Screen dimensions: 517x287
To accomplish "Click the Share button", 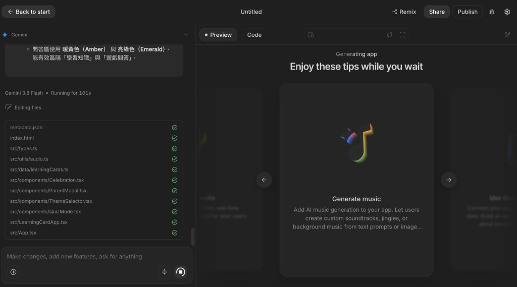I will coord(437,12).
